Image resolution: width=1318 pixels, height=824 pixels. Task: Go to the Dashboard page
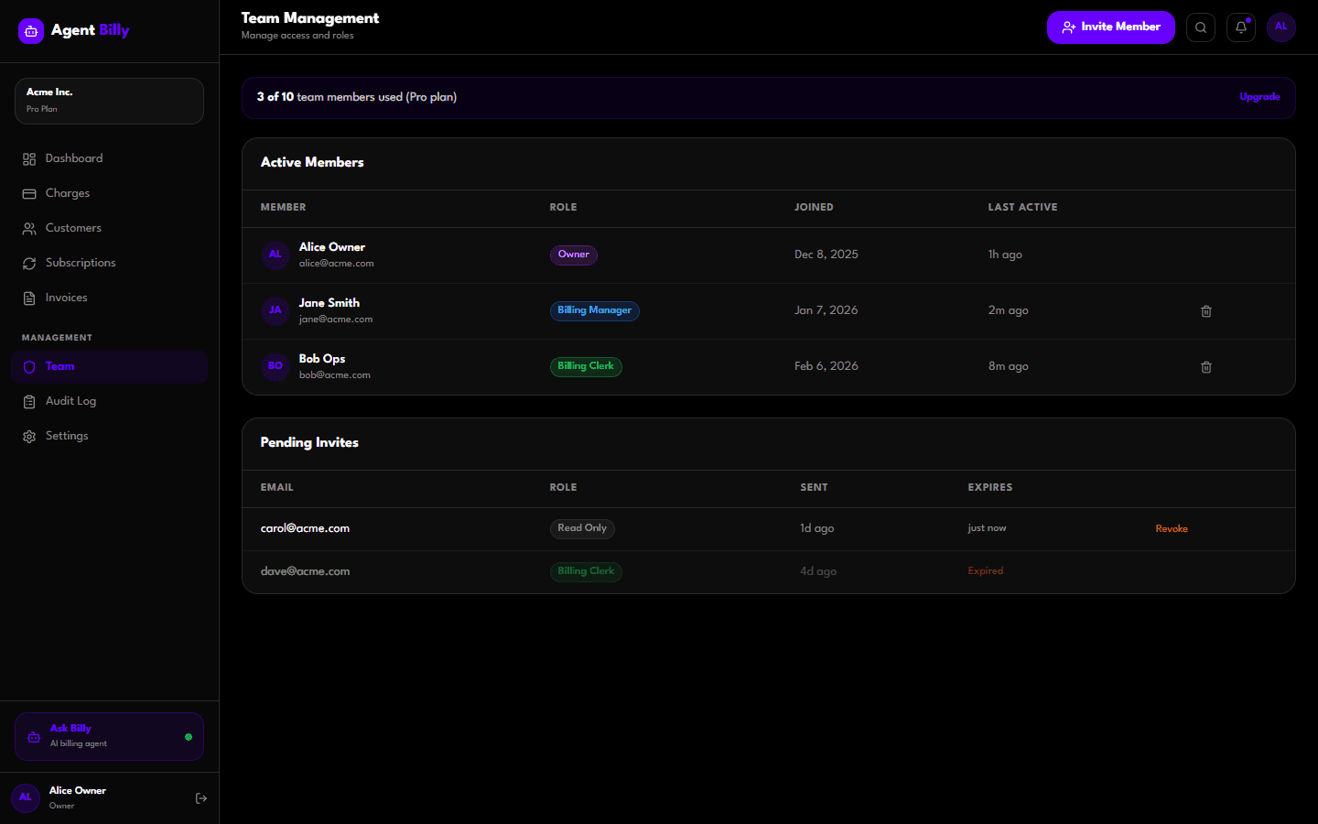(x=73, y=158)
